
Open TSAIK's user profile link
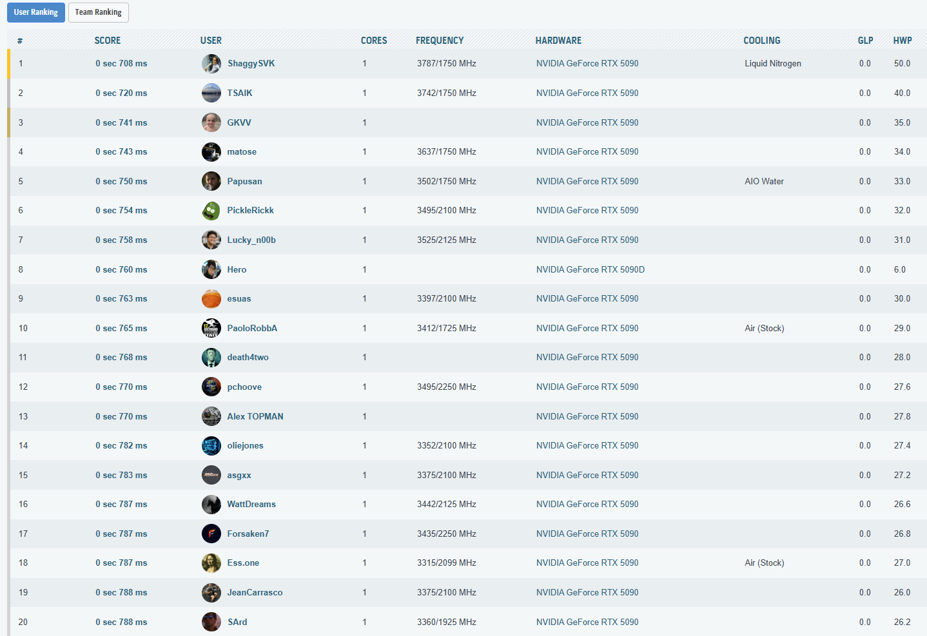click(239, 93)
